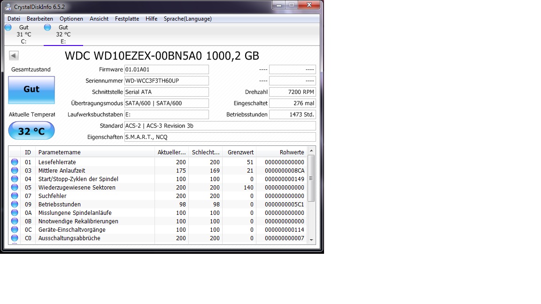
Task: Open the Festplatte menu
Action: coord(127,19)
